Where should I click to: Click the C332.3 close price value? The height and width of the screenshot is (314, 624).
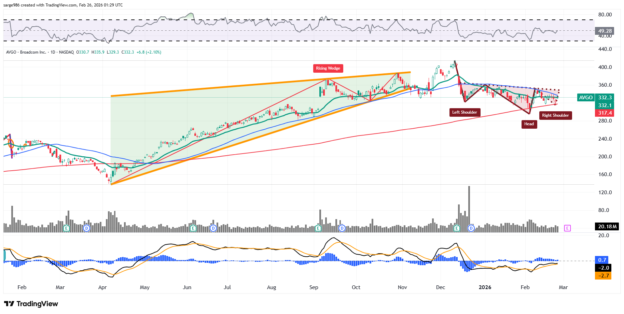(x=128, y=52)
